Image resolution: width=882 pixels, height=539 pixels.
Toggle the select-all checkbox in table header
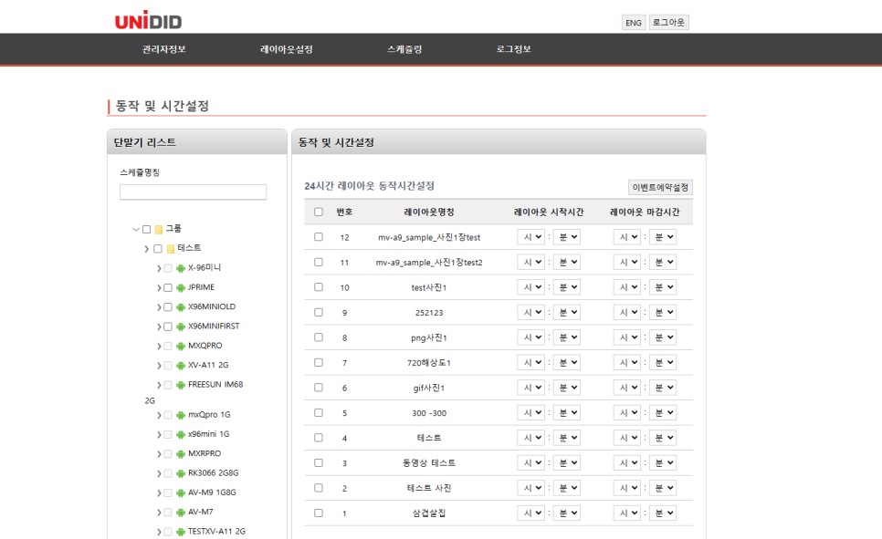click(319, 212)
